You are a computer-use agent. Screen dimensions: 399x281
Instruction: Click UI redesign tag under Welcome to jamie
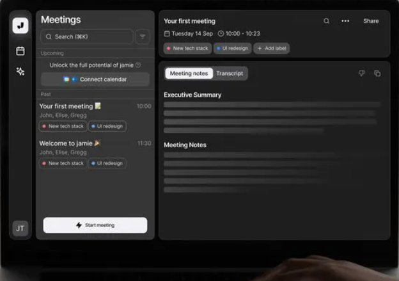107,163
